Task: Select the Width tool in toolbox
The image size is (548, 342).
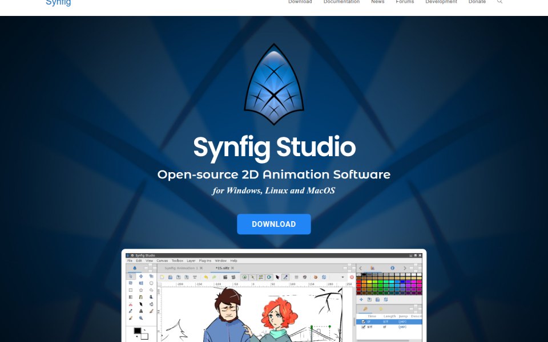Action: [x=141, y=304]
